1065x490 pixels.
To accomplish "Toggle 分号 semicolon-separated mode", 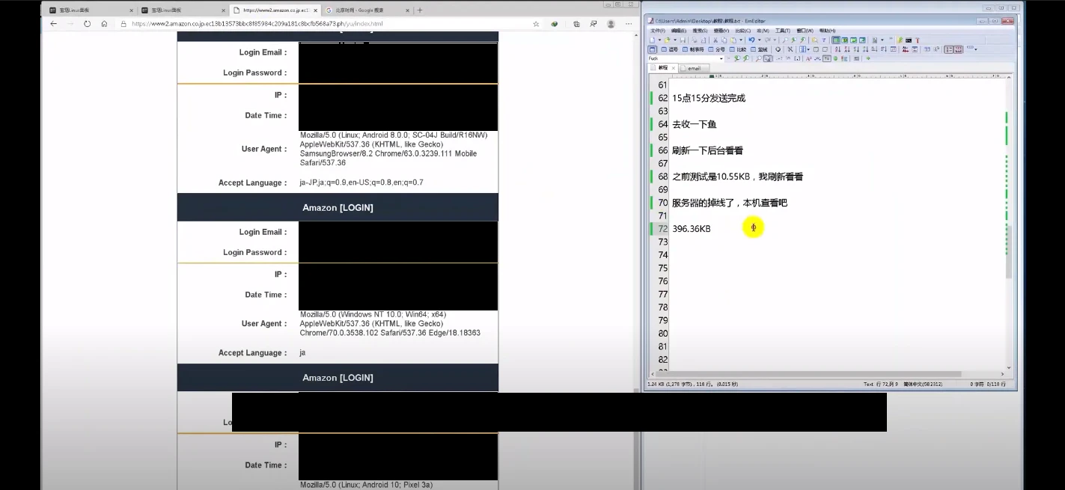I will (x=717, y=49).
